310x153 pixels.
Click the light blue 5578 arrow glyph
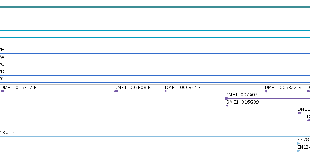click(x=299, y=144)
